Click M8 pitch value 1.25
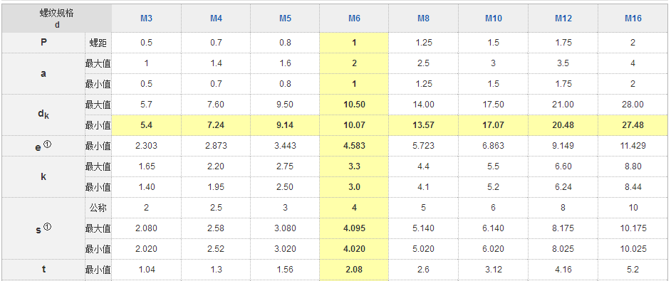The width and height of the screenshot is (671, 281). pyautogui.click(x=424, y=43)
